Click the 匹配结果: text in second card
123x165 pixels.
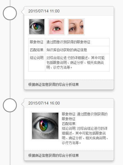pos(69,124)
